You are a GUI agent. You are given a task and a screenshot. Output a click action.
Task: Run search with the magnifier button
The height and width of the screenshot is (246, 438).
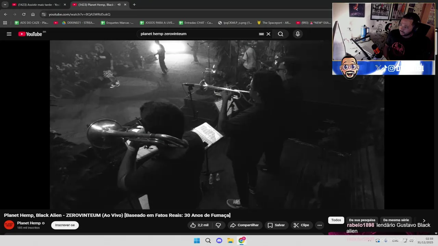click(281, 34)
